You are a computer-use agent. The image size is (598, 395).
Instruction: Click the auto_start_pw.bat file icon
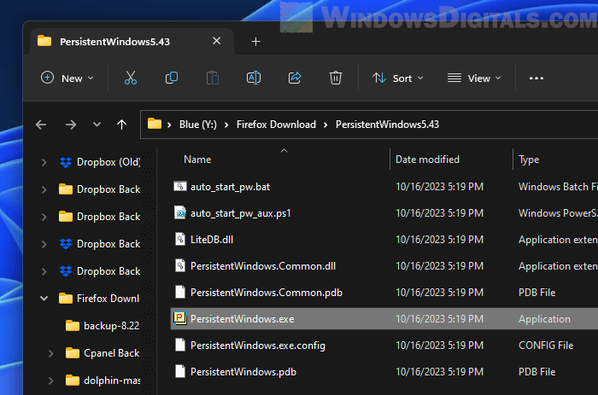pos(180,186)
